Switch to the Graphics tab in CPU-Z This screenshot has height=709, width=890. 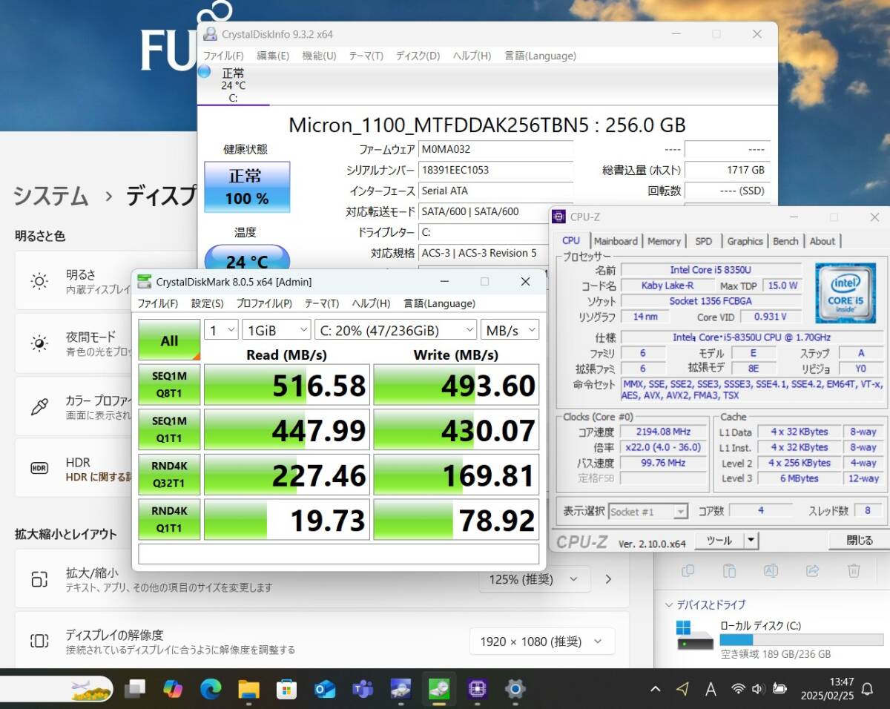pos(745,241)
